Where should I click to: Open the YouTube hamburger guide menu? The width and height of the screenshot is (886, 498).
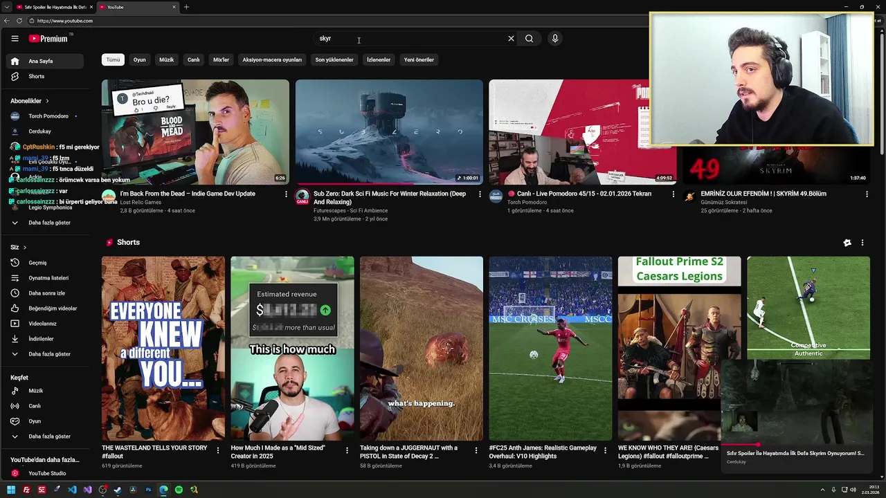pos(15,39)
